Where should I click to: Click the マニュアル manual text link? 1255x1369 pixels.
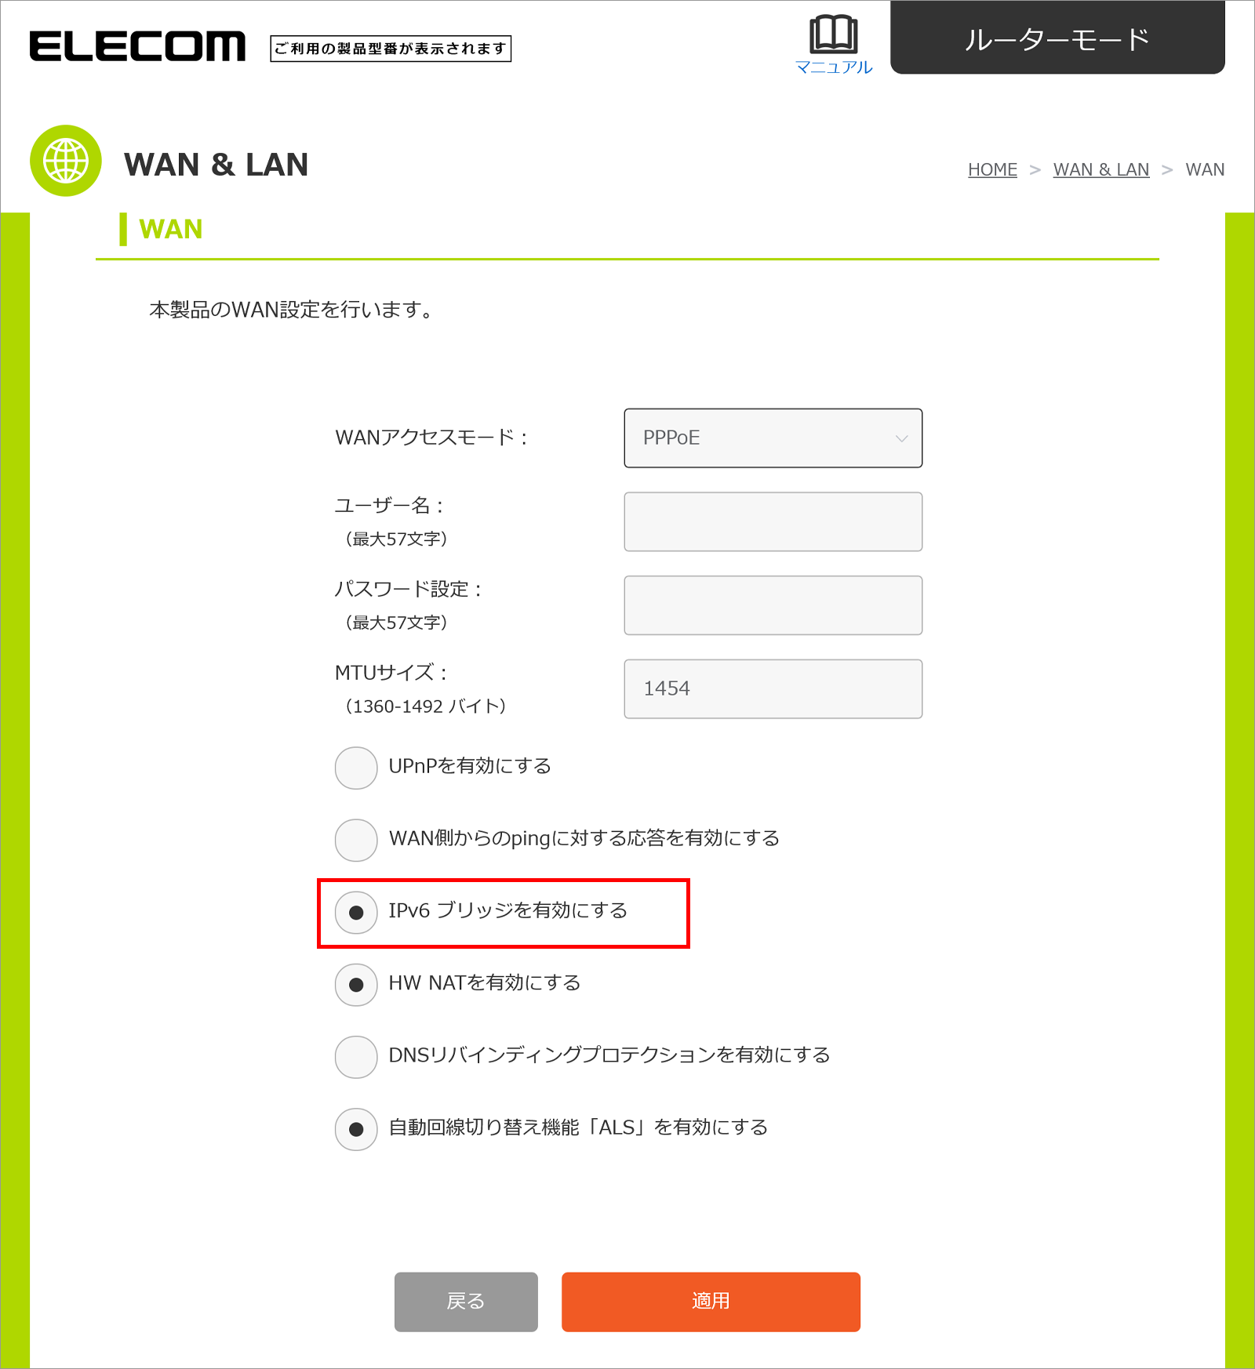(834, 67)
